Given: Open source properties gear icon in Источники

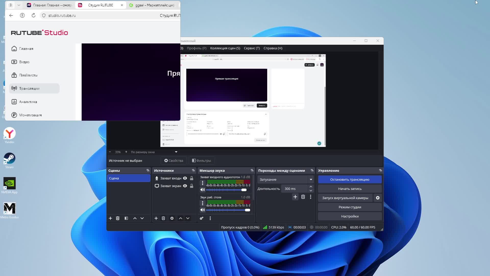Looking at the screenshot, I should pyautogui.click(x=172, y=218).
